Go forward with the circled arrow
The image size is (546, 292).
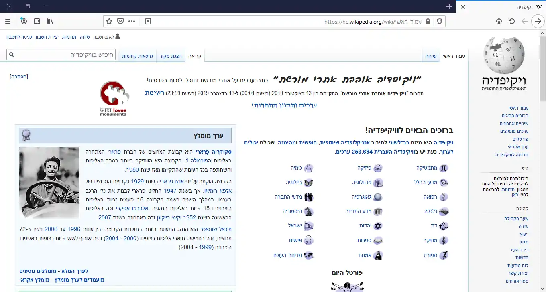point(538,21)
